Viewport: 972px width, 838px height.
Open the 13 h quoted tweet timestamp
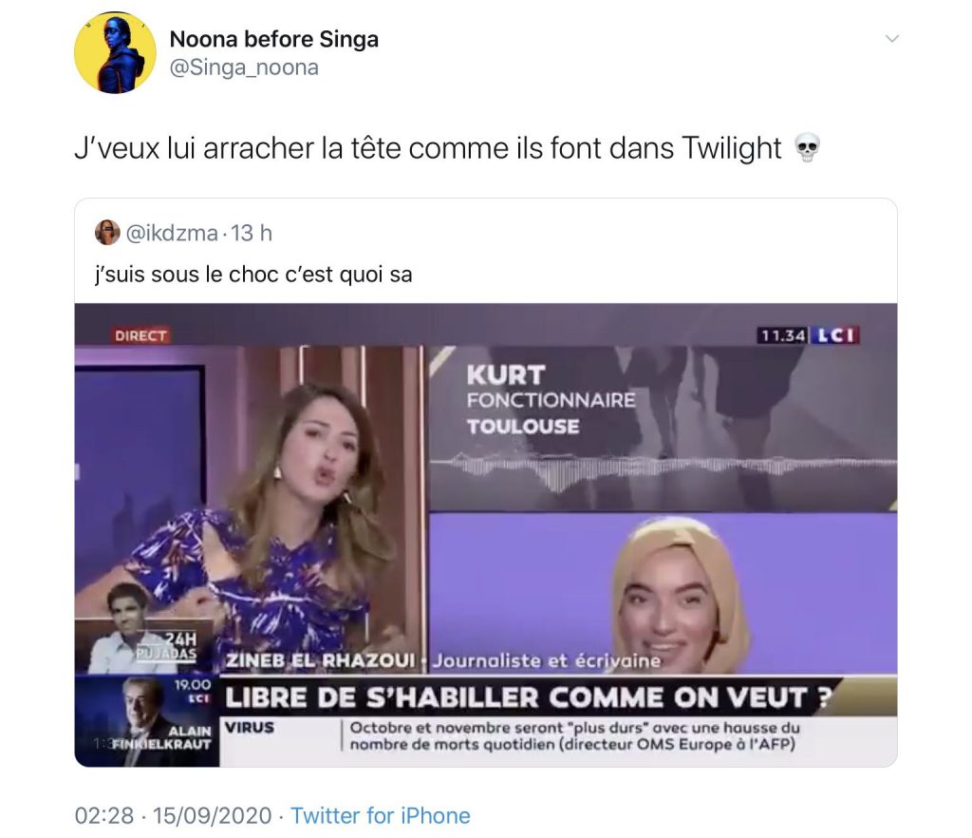[x=252, y=233]
